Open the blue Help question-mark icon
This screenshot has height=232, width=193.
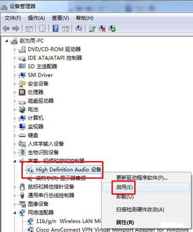pos(55,28)
